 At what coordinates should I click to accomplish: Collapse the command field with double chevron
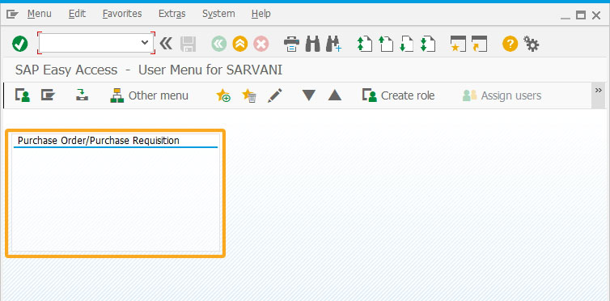click(x=166, y=44)
